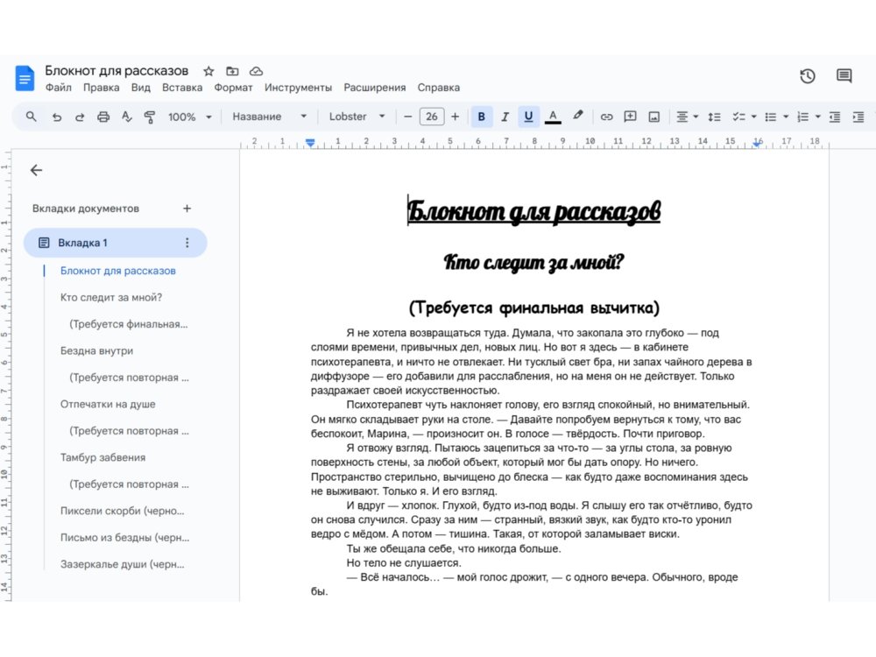The height and width of the screenshot is (657, 876).
Task: Open the comments panel icon
Action: [x=844, y=76]
